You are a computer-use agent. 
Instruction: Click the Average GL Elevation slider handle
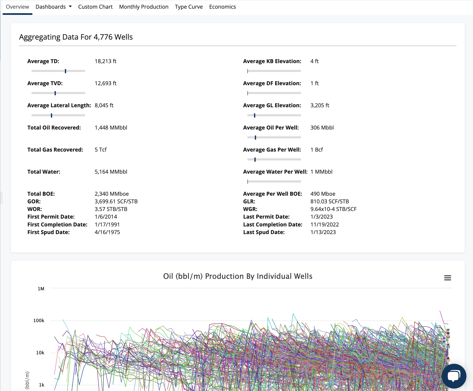coord(254,115)
